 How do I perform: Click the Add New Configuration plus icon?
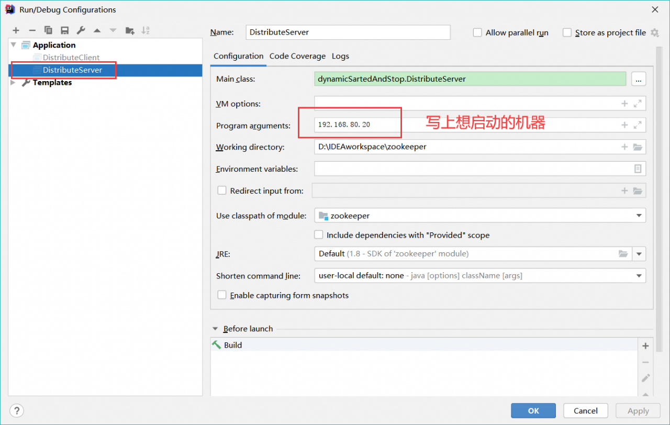point(16,30)
